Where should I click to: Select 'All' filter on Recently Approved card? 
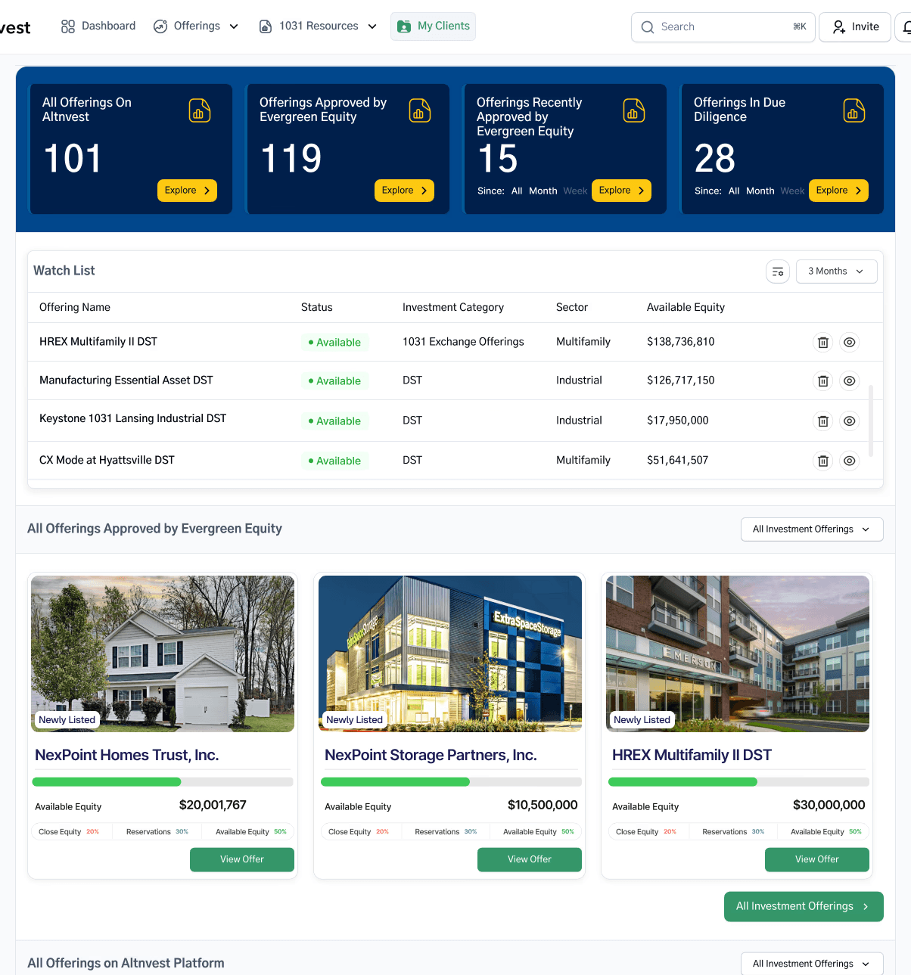(517, 191)
